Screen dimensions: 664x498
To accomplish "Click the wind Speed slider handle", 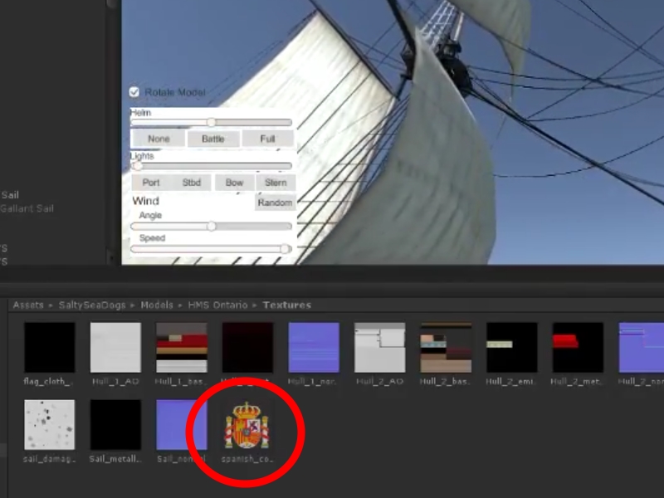I will (x=286, y=249).
